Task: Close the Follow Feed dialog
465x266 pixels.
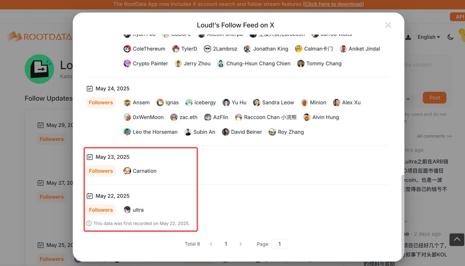Action: point(388,25)
